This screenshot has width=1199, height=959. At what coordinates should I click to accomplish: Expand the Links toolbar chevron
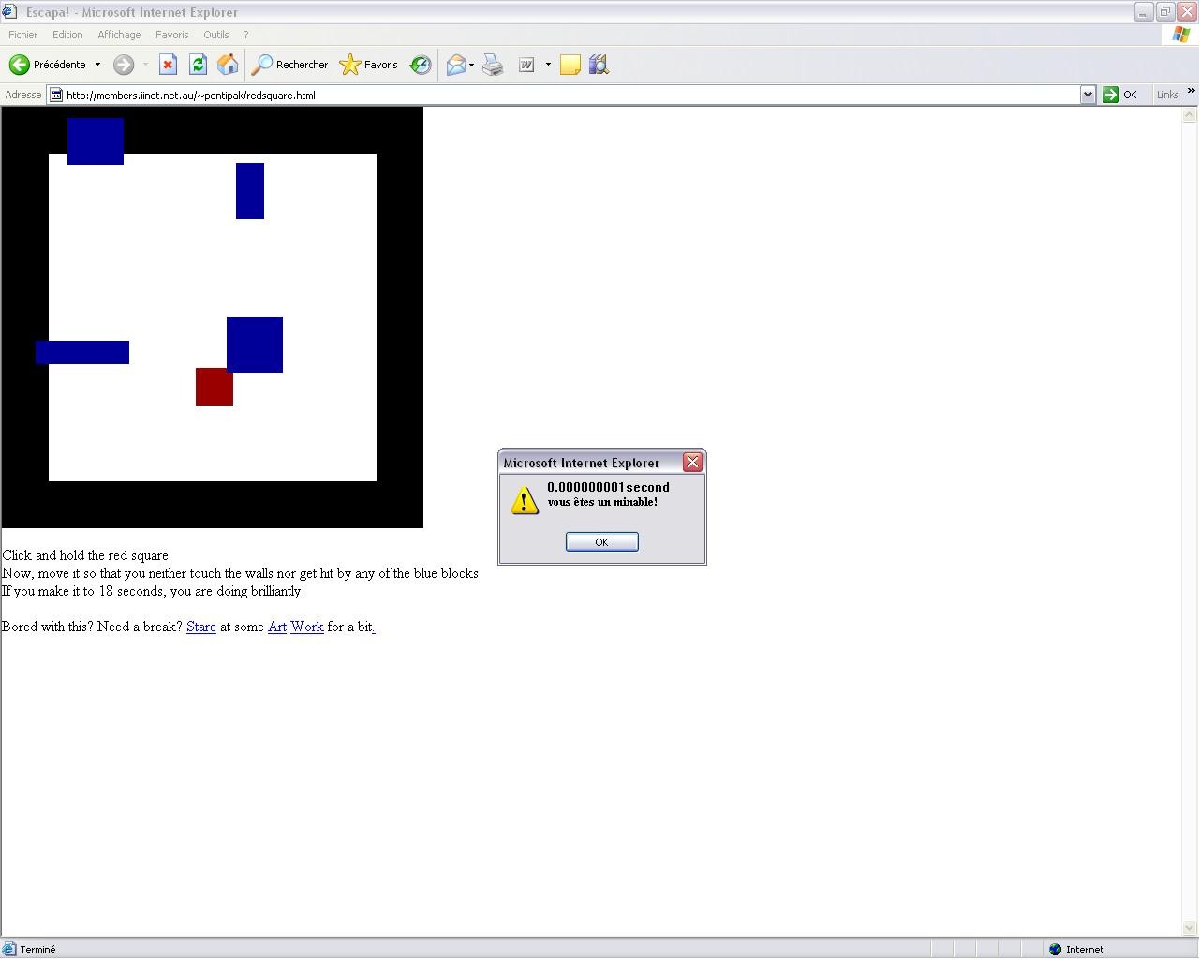point(1191,92)
